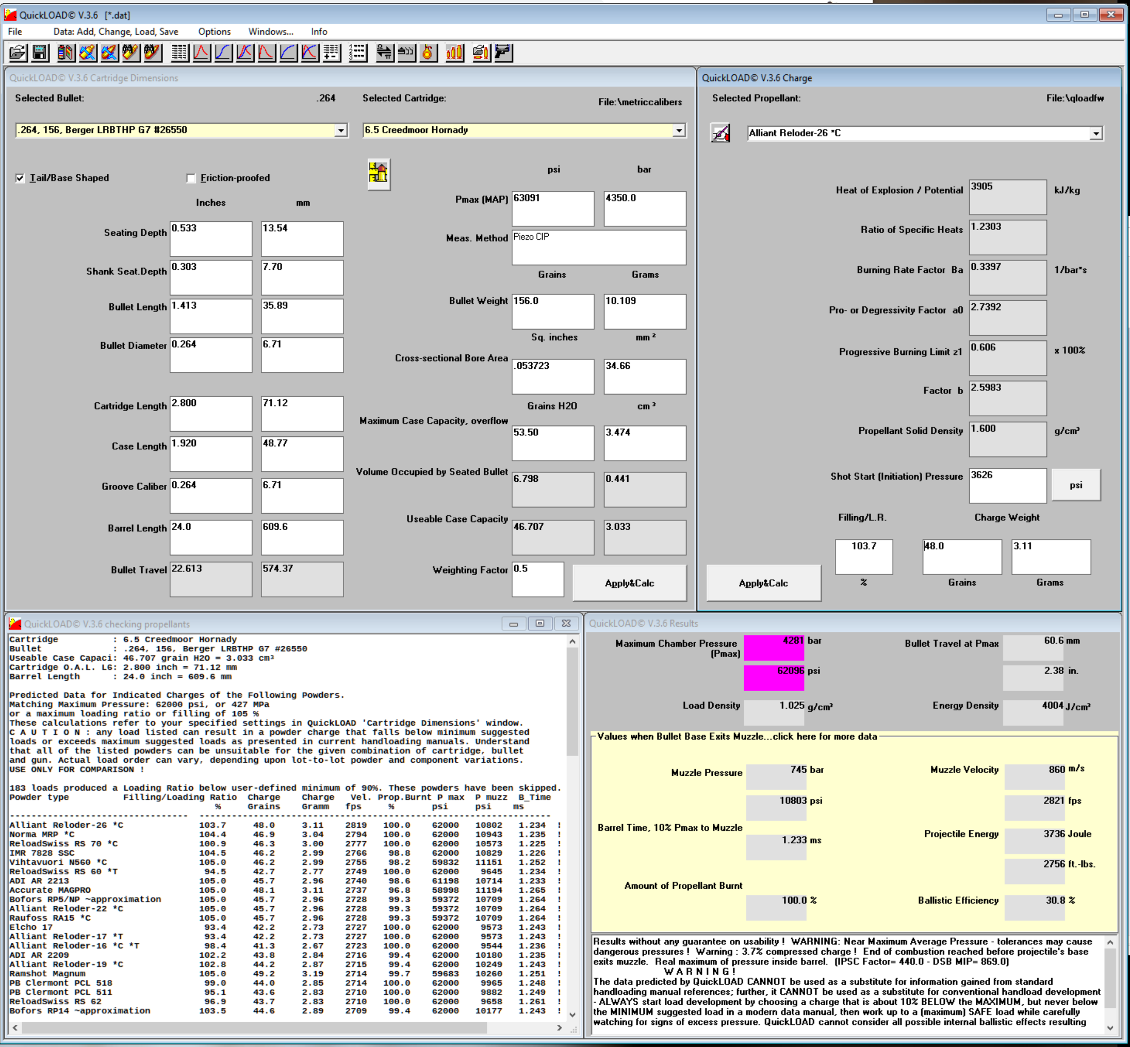This screenshot has width=1130, height=1047.
Task: Select the 'Norma MRP *C' powder row
Action: pyautogui.click(x=285, y=834)
